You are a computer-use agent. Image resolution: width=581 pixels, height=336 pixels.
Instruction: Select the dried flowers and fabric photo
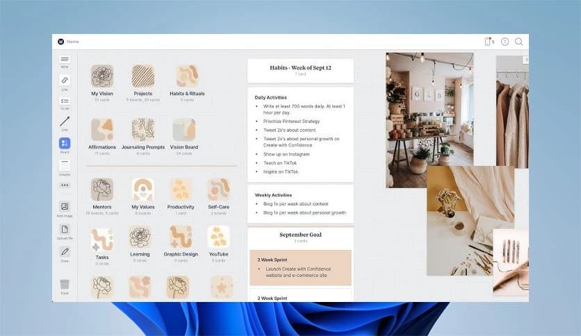470,221
